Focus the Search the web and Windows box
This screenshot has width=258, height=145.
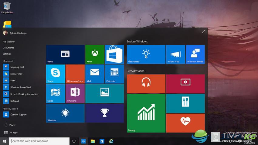coord(39,141)
